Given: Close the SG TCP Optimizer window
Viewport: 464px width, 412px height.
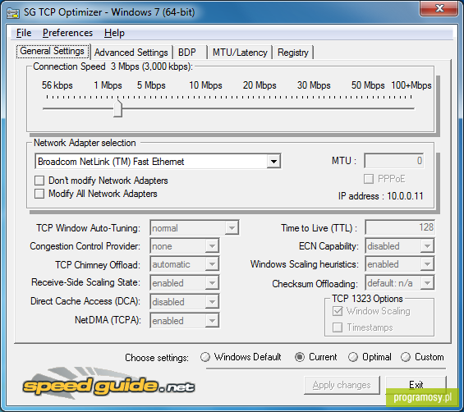Looking at the screenshot, I should 439,8.
